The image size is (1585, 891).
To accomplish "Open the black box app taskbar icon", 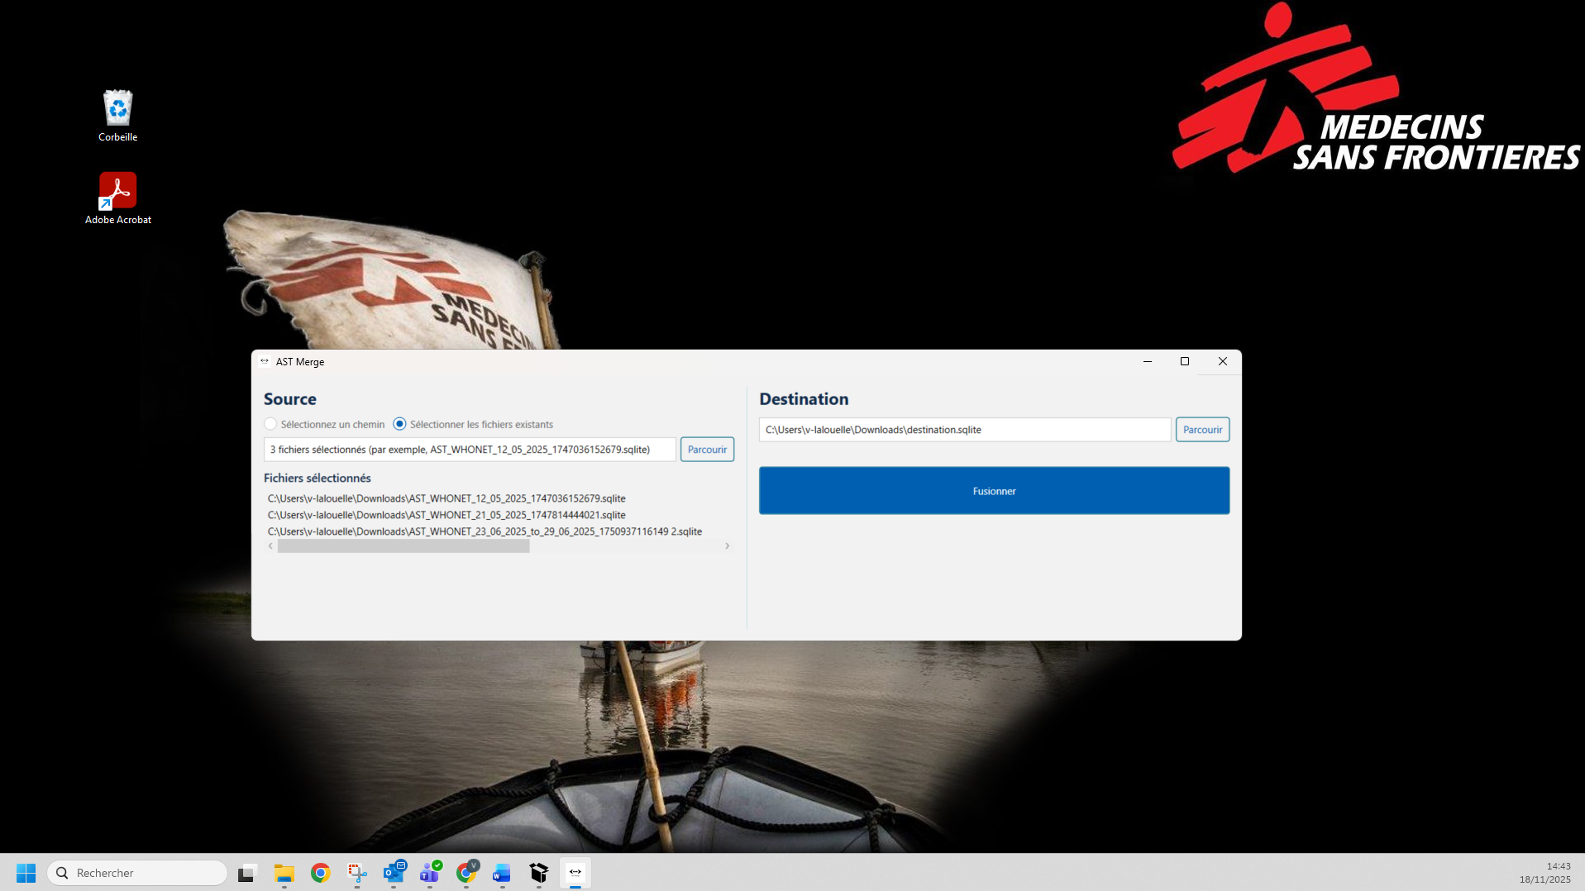I will [538, 873].
